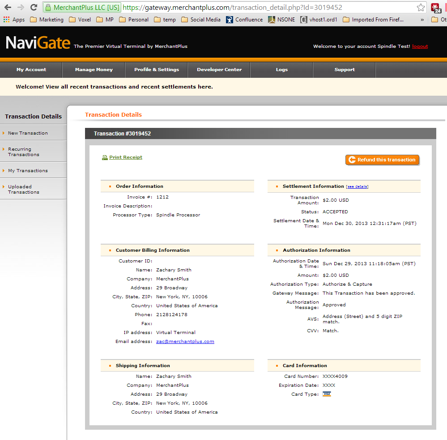Open the Confluence bookmark
This screenshot has height=440, width=447.
(x=244, y=20)
